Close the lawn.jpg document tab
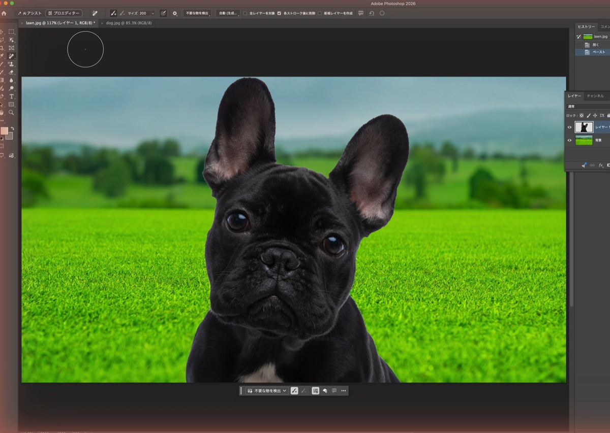610x433 pixels. [x=22, y=23]
